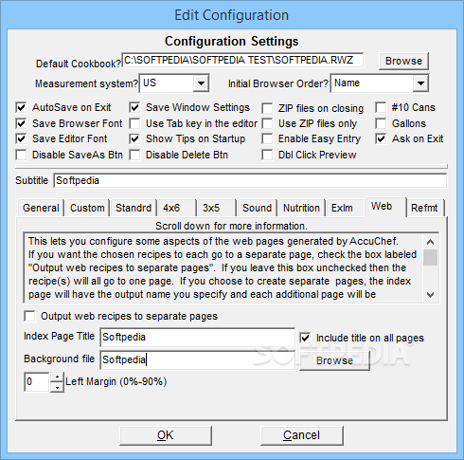This screenshot has height=460, width=464.
Task: Switch to the Custom tab
Action: tap(87, 208)
